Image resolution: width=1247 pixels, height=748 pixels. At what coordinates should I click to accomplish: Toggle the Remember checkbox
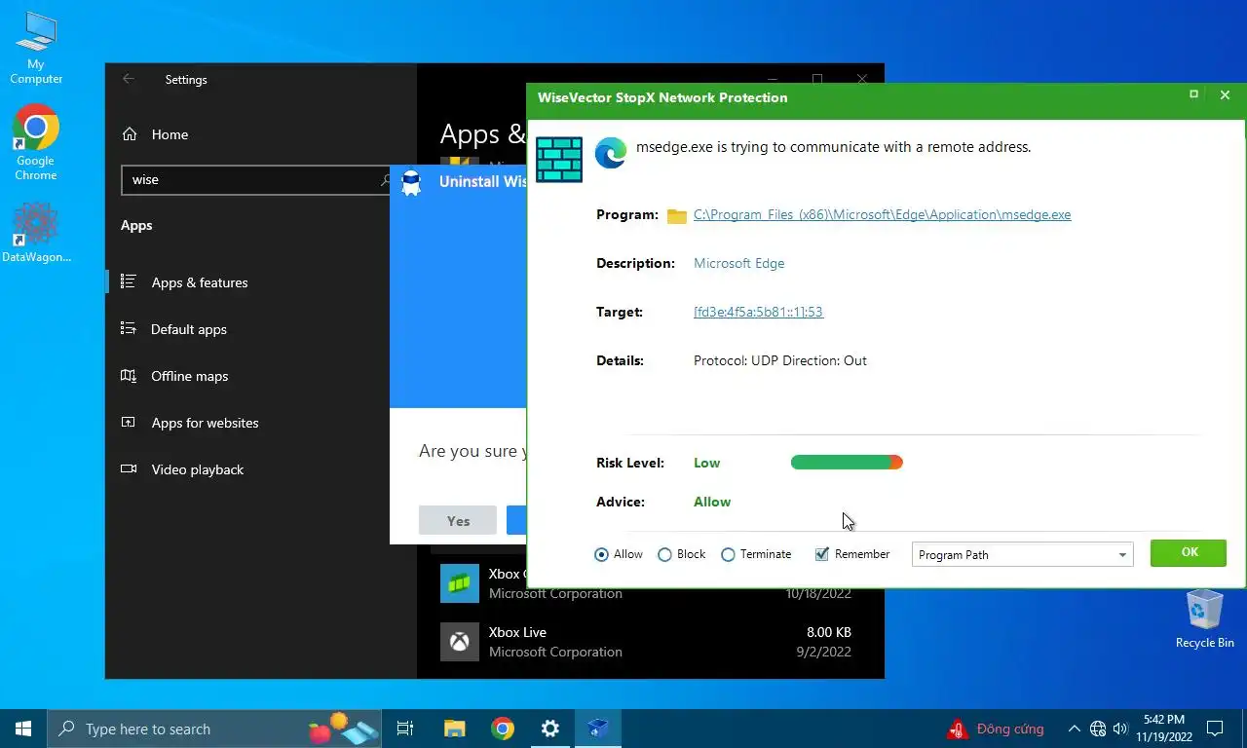click(821, 554)
